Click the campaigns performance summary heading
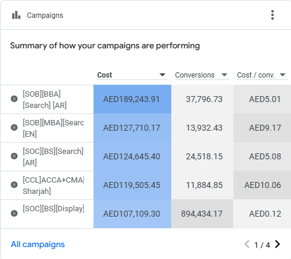Screen dimensions: 291x259 pos(105,46)
